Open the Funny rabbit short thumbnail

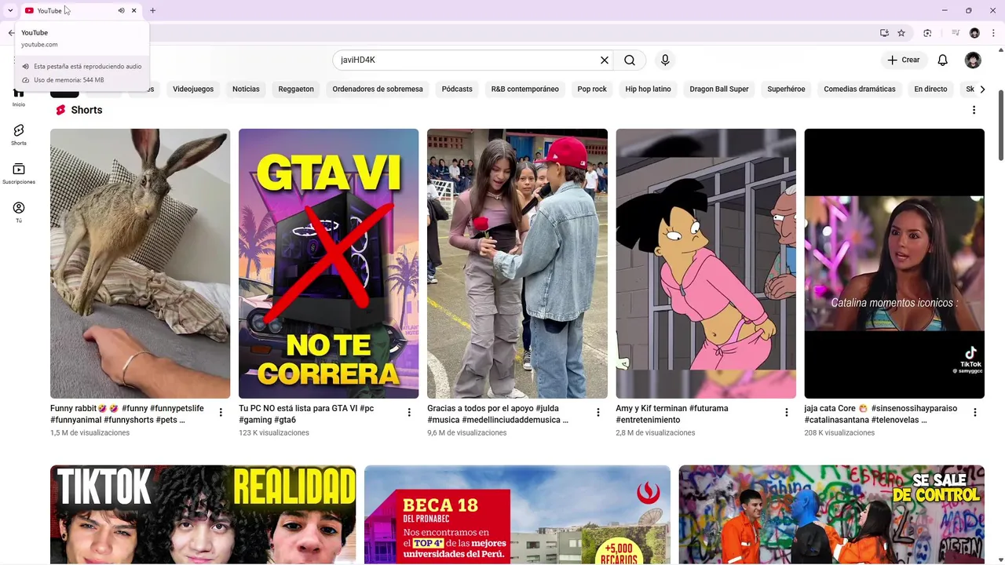tap(141, 264)
